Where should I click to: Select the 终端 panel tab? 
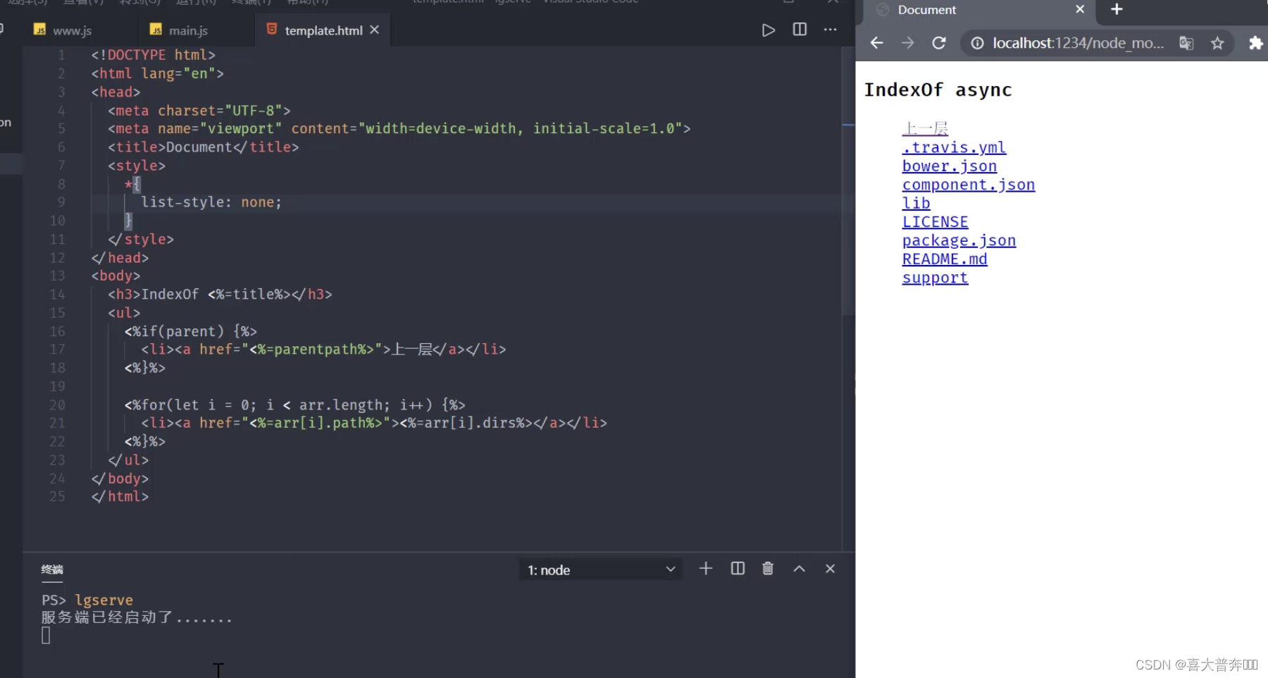coord(52,569)
